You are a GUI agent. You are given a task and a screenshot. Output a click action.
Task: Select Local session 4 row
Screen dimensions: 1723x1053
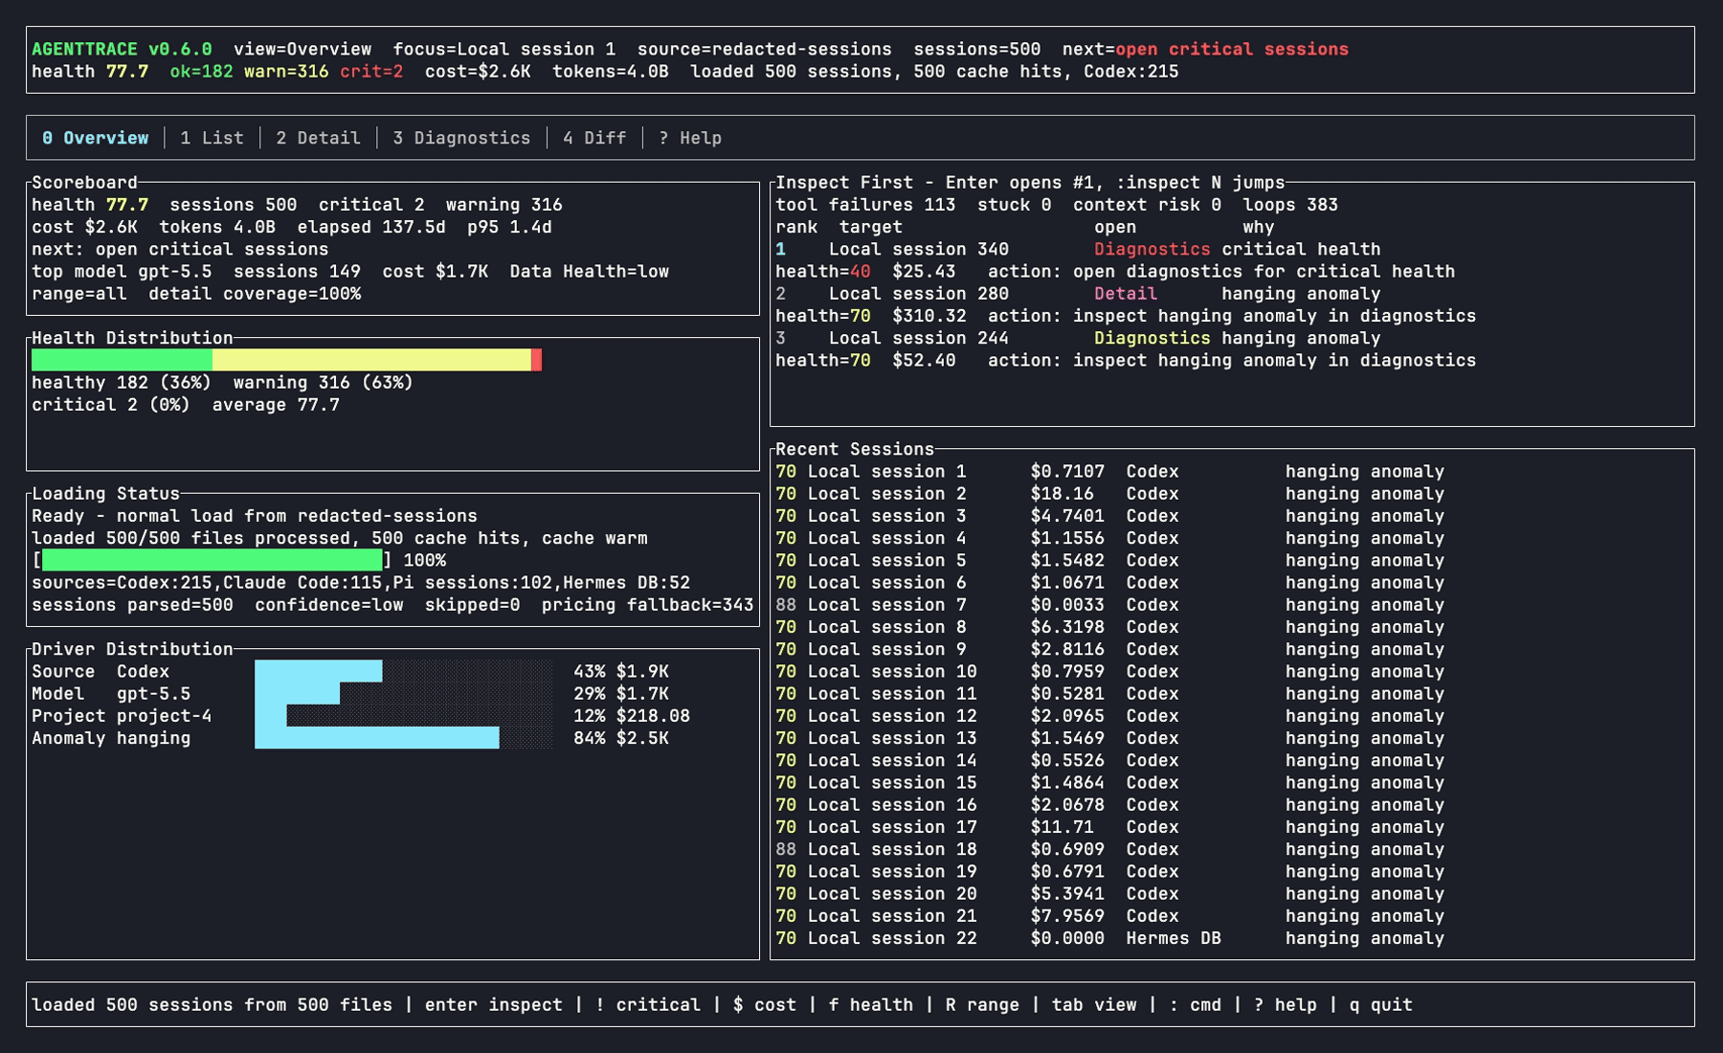pyautogui.click(x=1110, y=538)
